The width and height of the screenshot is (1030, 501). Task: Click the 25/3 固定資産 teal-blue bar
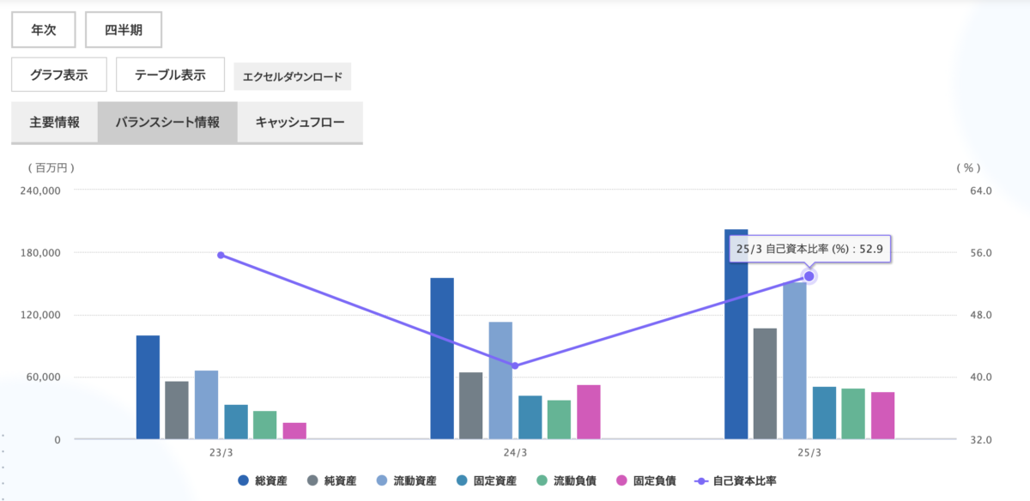pos(825,413)
